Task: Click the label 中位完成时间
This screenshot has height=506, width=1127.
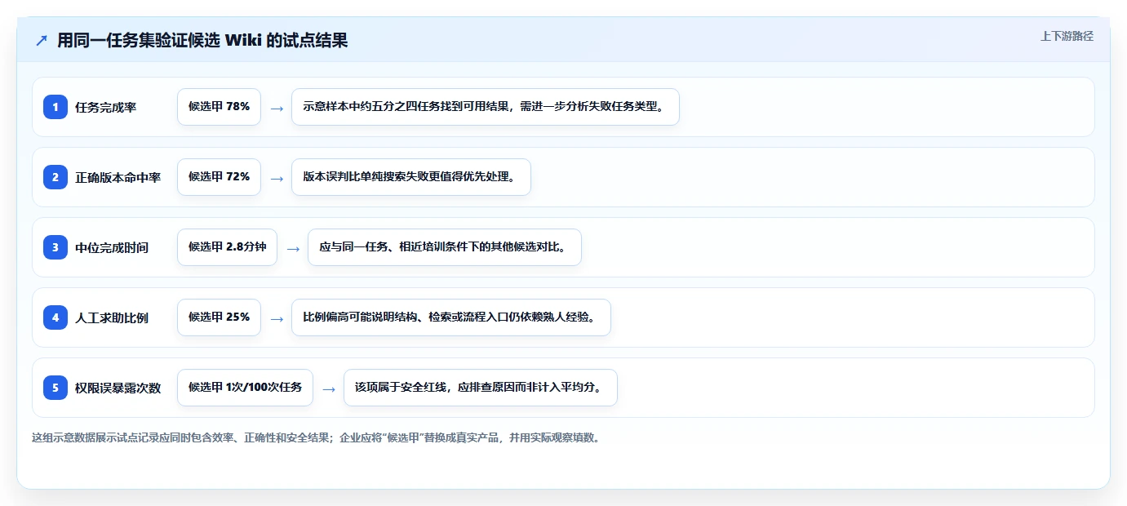Action: (x=112, y=247)
